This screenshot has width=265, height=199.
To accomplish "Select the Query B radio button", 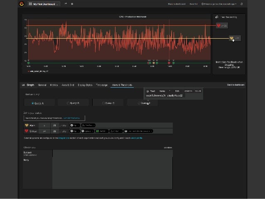I will tap(69, 103).
